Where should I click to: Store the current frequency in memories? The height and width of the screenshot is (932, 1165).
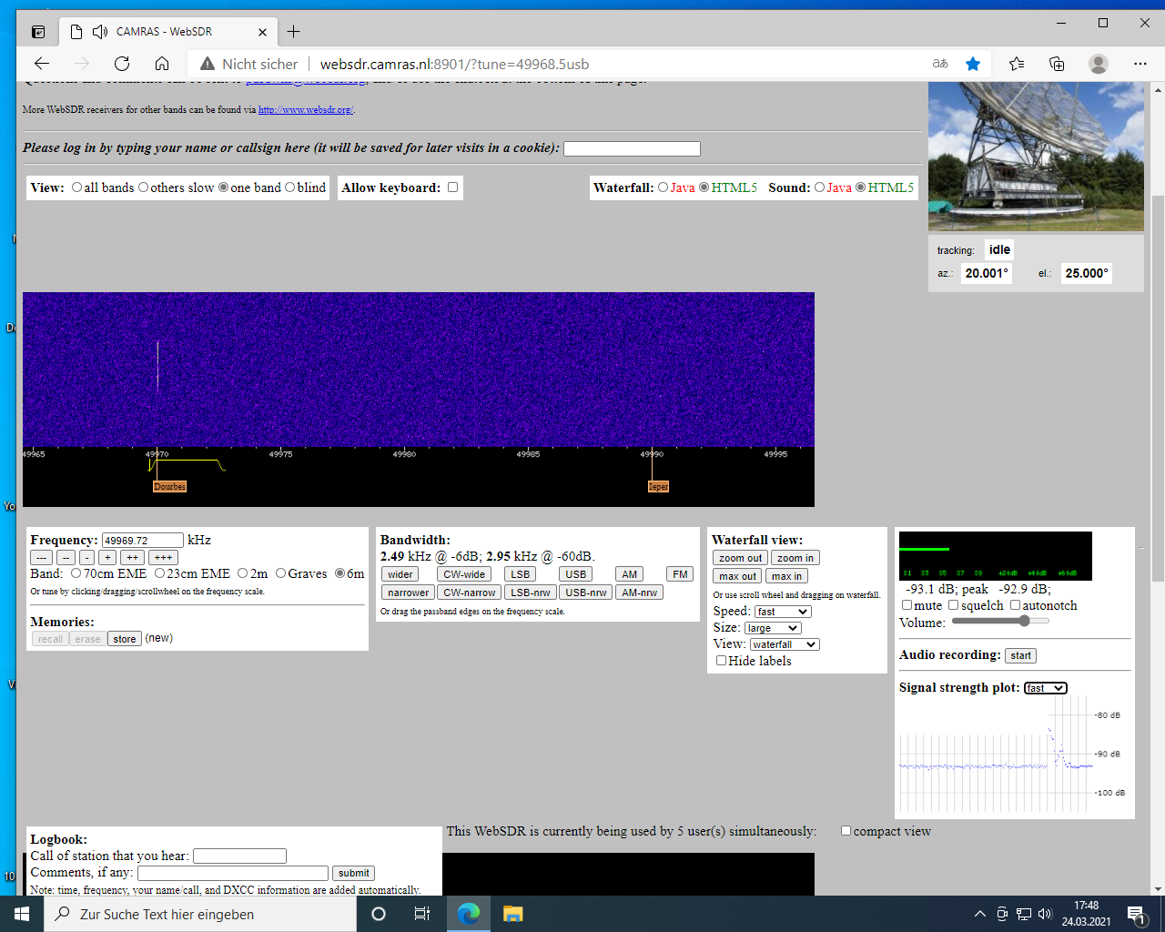coord(125,639)
